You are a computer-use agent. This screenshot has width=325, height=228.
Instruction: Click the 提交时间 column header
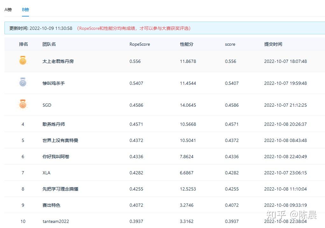point(273,44)
